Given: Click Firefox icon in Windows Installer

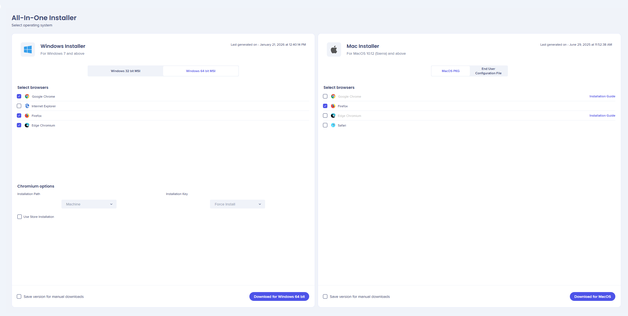Looking at the screenshot, I should click(27, 116).
